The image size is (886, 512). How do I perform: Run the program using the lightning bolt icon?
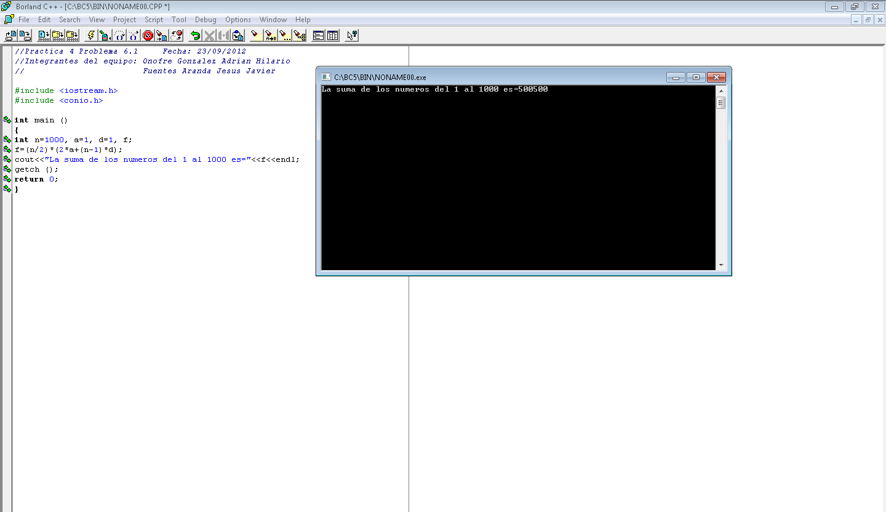91,35
